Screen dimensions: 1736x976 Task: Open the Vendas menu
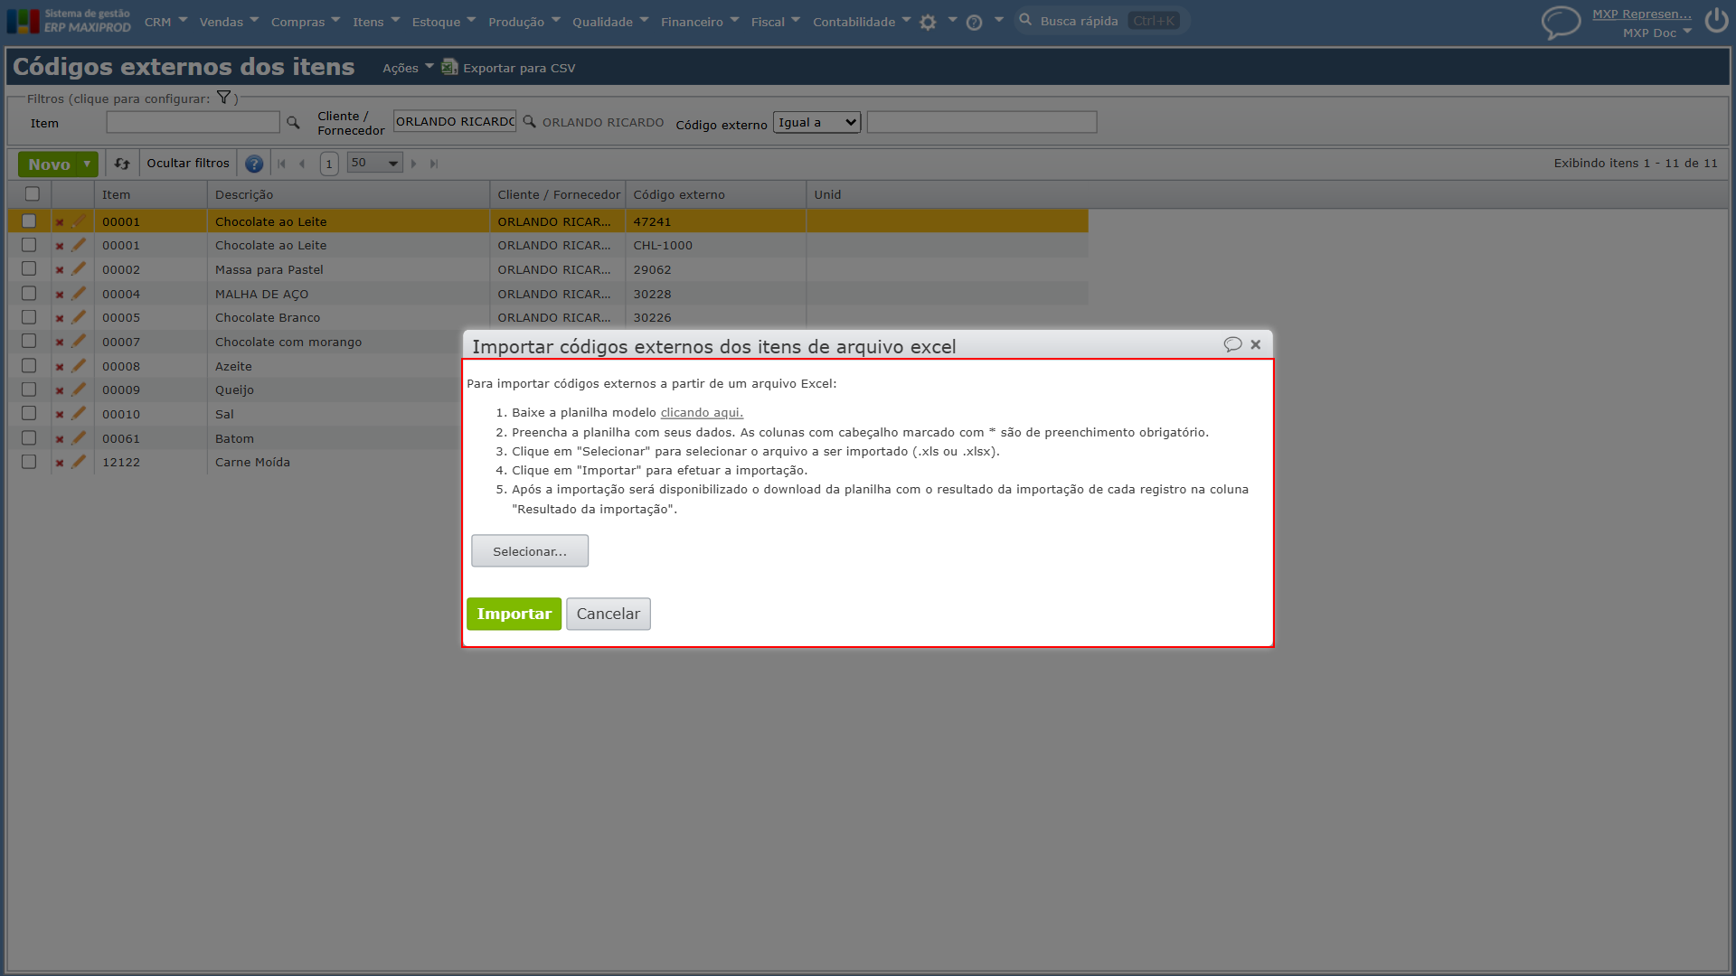point(229,22)
